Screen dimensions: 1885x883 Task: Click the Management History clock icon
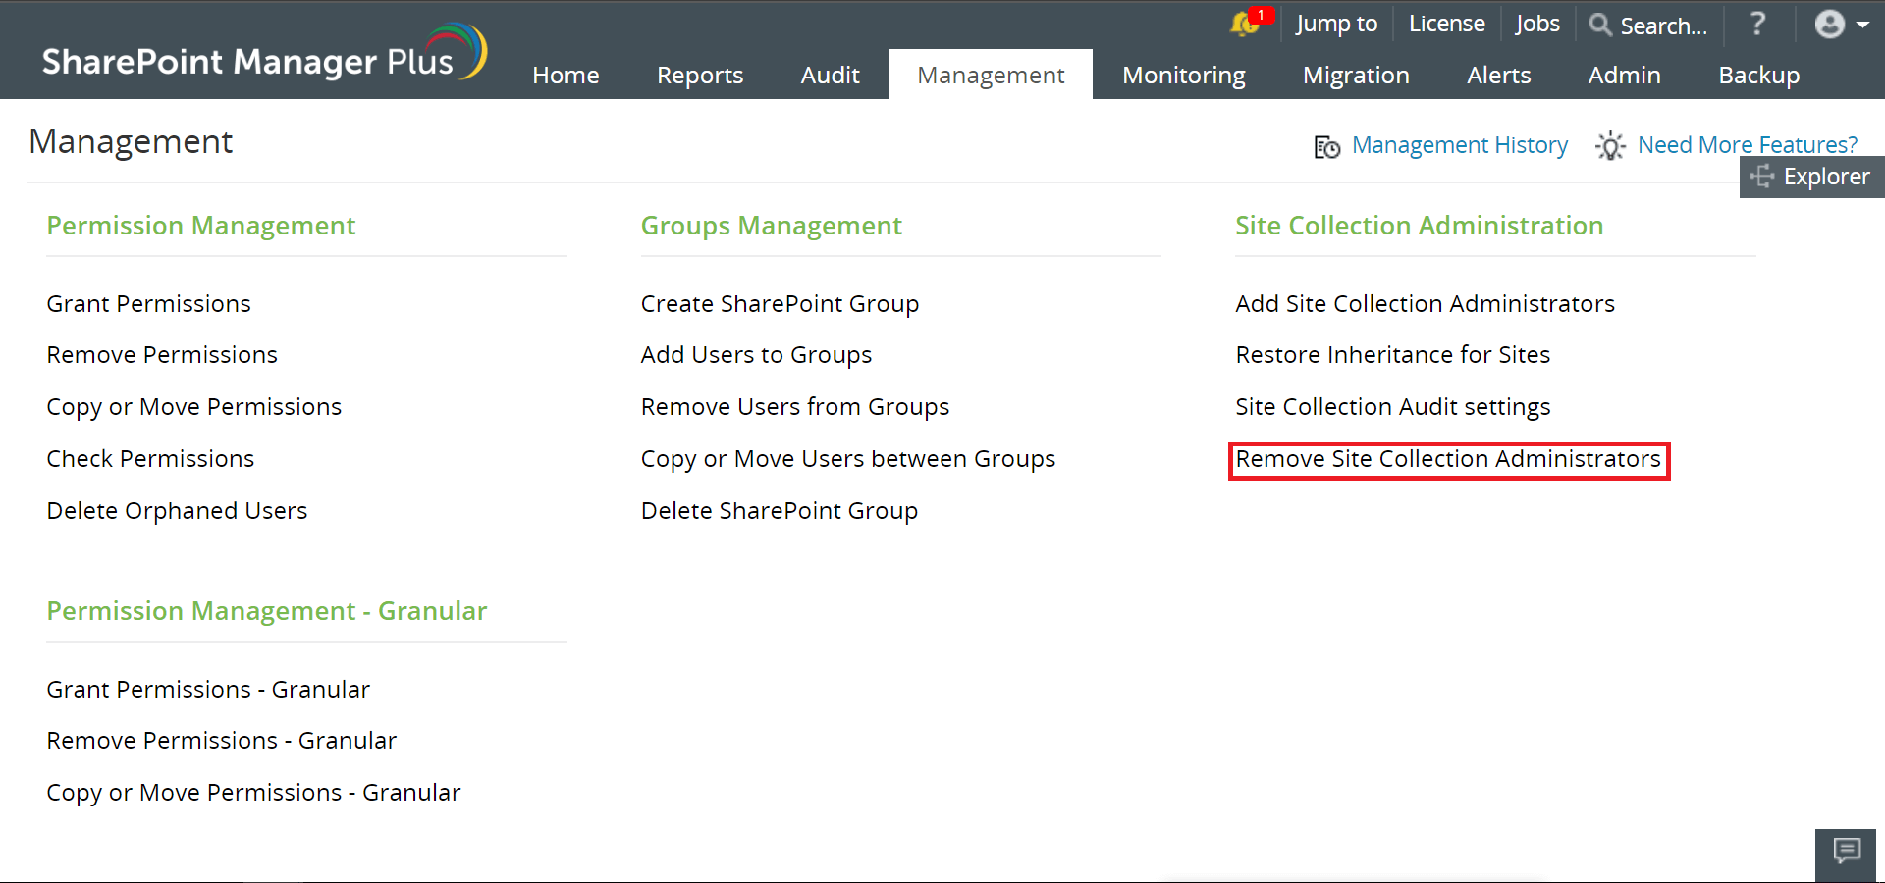pyautogui.click(x=1326, y=146)
